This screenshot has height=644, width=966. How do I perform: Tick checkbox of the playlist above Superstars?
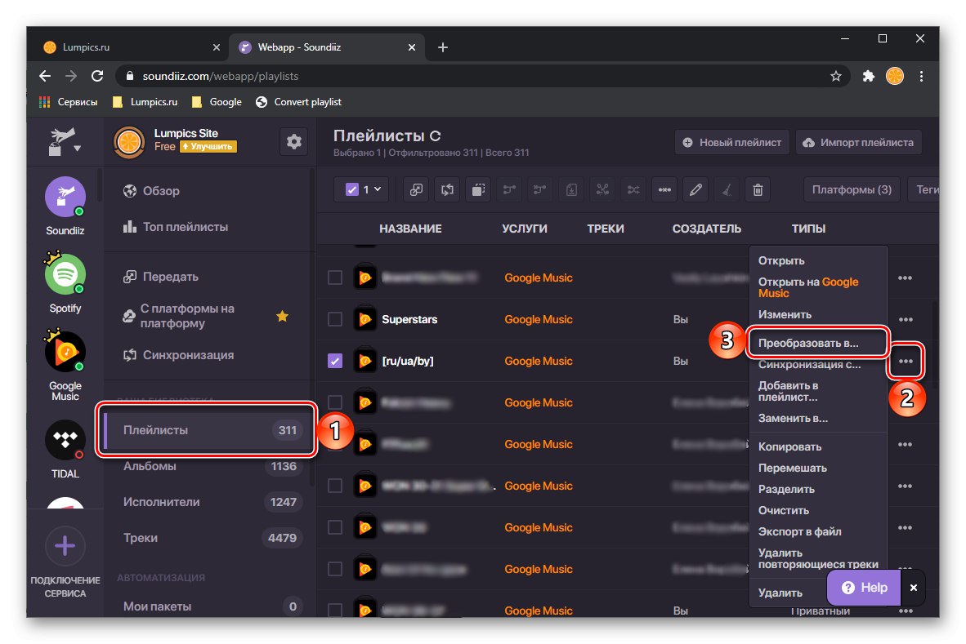[334, 278]
